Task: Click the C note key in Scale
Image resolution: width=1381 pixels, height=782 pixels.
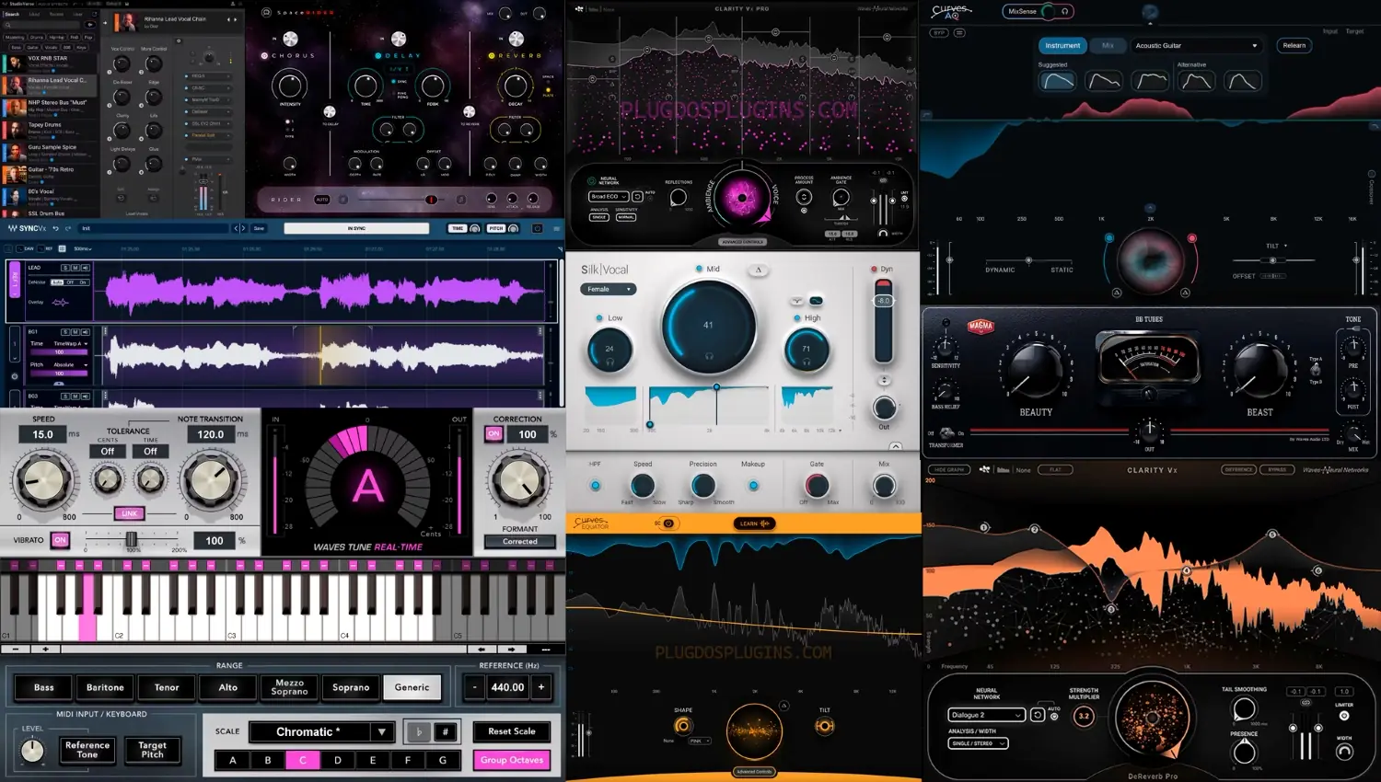Action: [302, 760]
